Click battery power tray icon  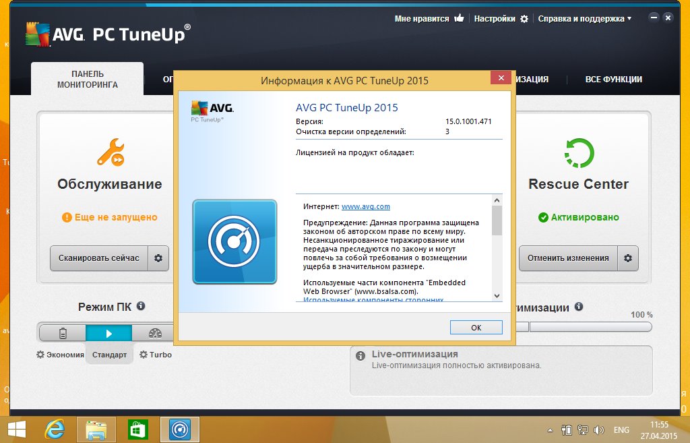(x=566, y=430)
